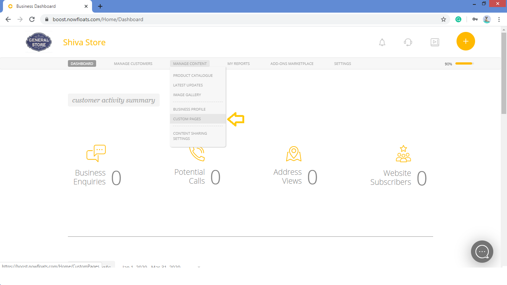Open notifications via the bell icon

382,42
